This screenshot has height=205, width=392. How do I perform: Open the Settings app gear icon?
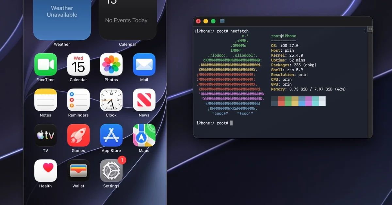point(111,171)
